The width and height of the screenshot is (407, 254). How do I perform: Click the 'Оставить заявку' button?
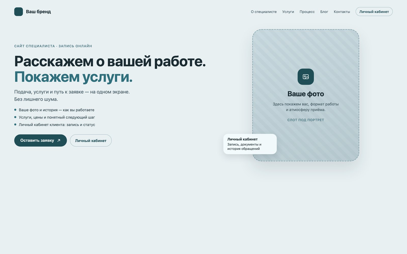pyautogui.click(x=40, y=140)
